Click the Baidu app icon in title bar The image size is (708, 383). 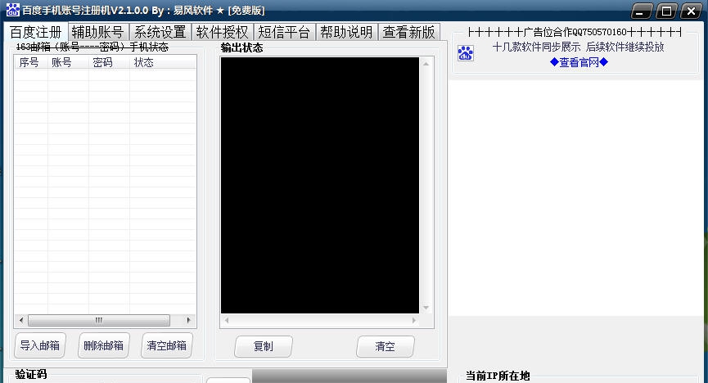(12, 10)
